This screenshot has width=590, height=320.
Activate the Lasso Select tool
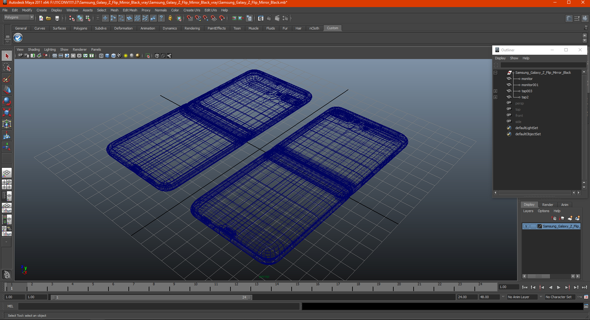point(7,67)
